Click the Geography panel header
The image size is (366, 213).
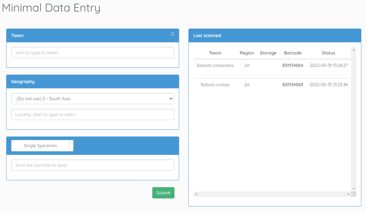coord(93,82)
